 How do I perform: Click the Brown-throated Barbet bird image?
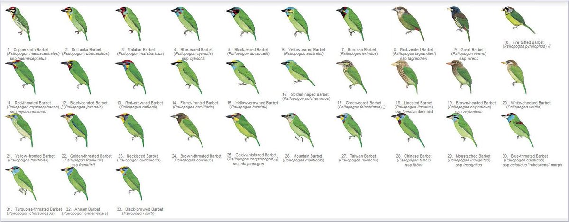pos(186,130)
